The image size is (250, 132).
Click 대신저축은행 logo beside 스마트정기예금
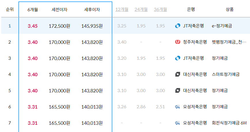coord(178,74)
